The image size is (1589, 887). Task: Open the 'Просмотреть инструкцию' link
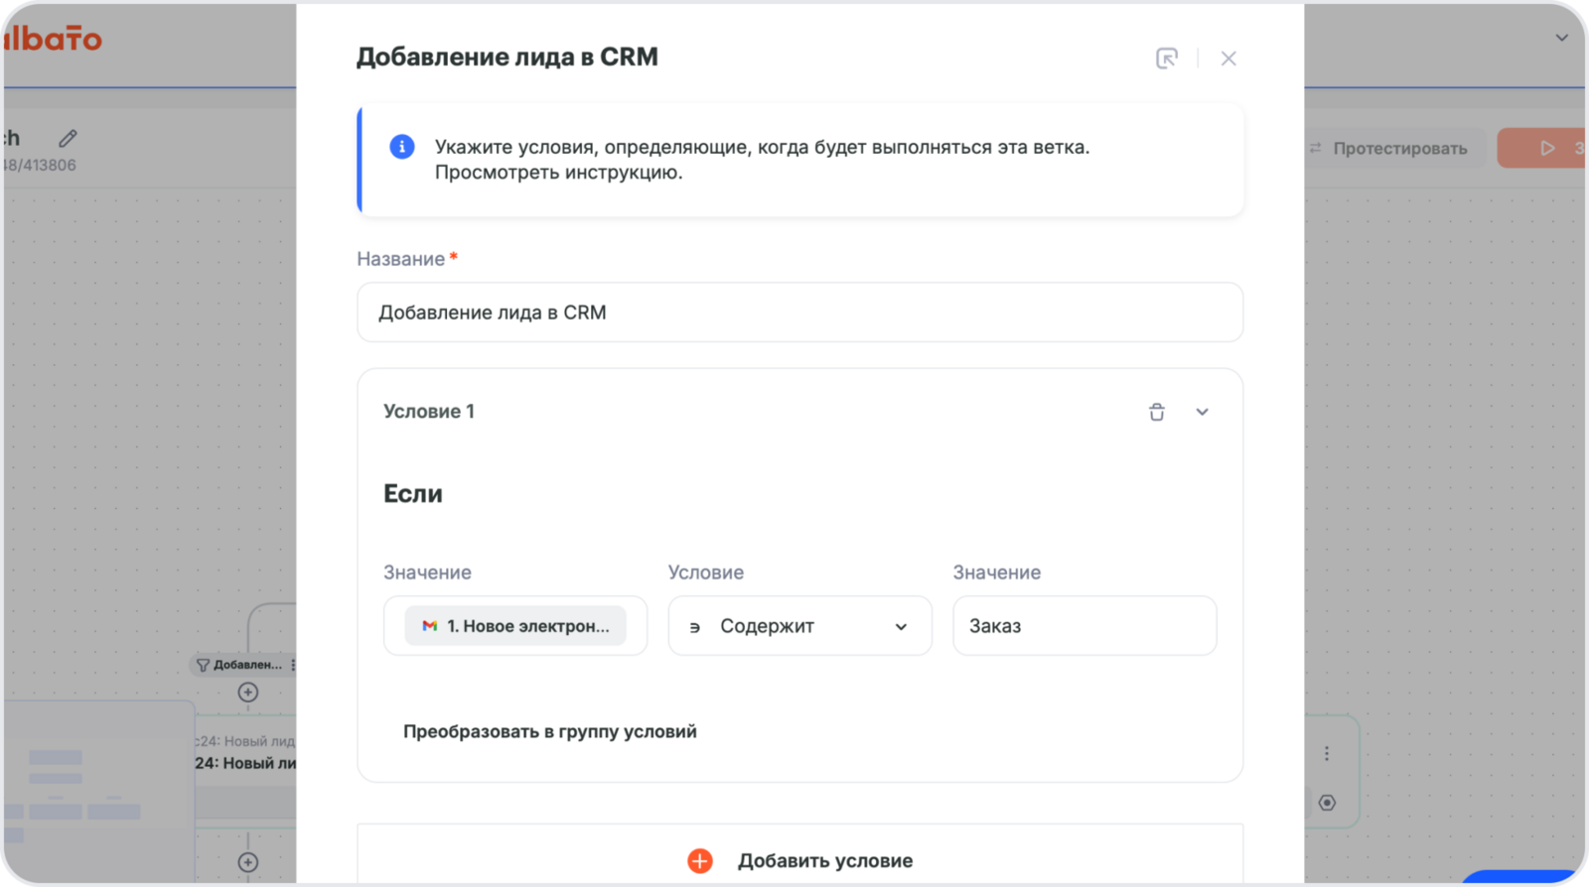pyautogui.click(x=558, y=173)
